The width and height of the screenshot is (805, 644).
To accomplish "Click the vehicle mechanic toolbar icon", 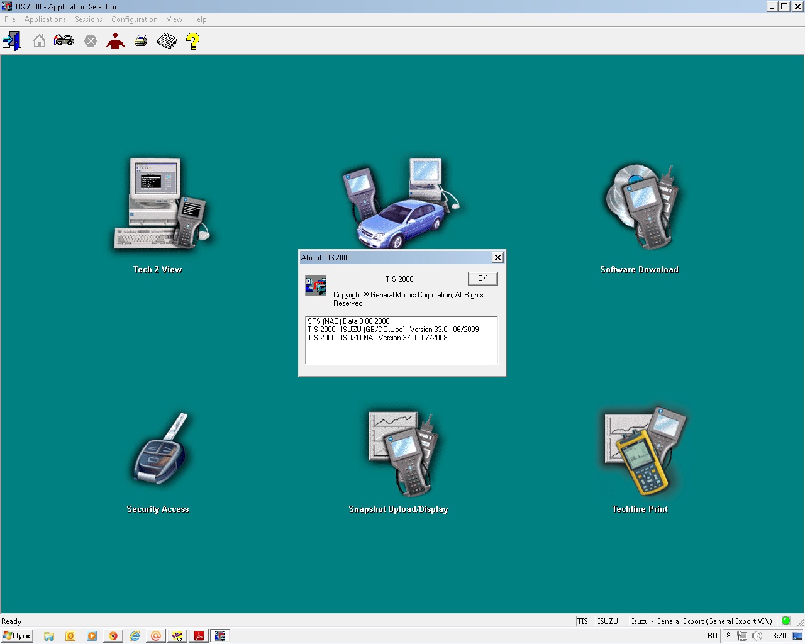I will pyautogui.click(x=64, y=41).
